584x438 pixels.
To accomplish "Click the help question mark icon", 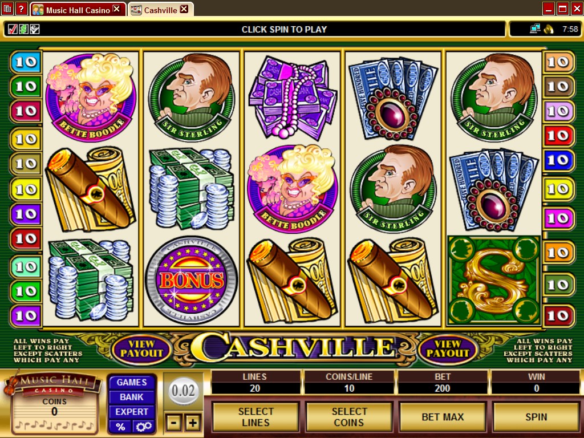I will tap(21, 9).
